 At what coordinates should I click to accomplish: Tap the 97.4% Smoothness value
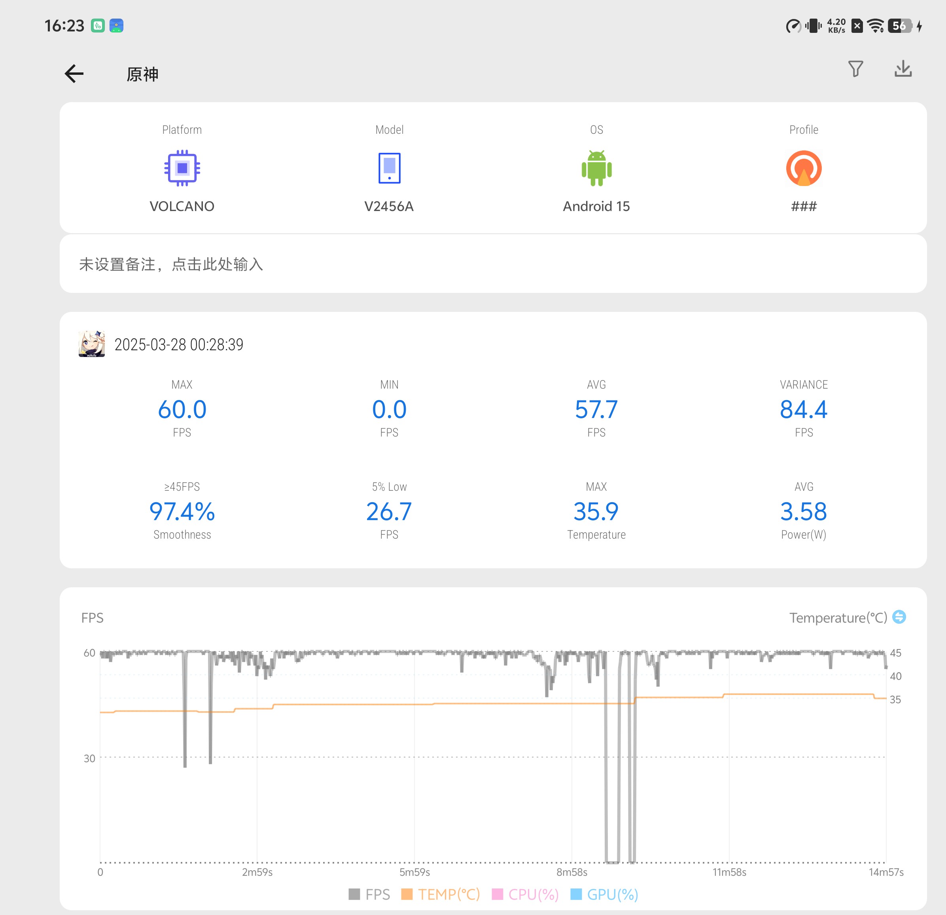pyautogui.click(x=182, y=511)
